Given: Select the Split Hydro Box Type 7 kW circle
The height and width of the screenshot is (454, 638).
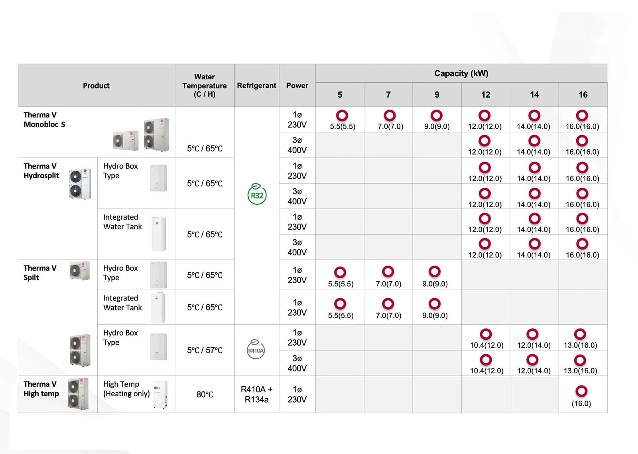Looking at the screenshot, I should click(388, 272).
